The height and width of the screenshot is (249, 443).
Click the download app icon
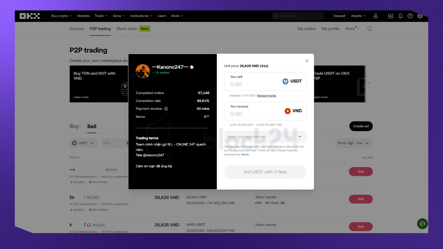click(x=390, y=16)
